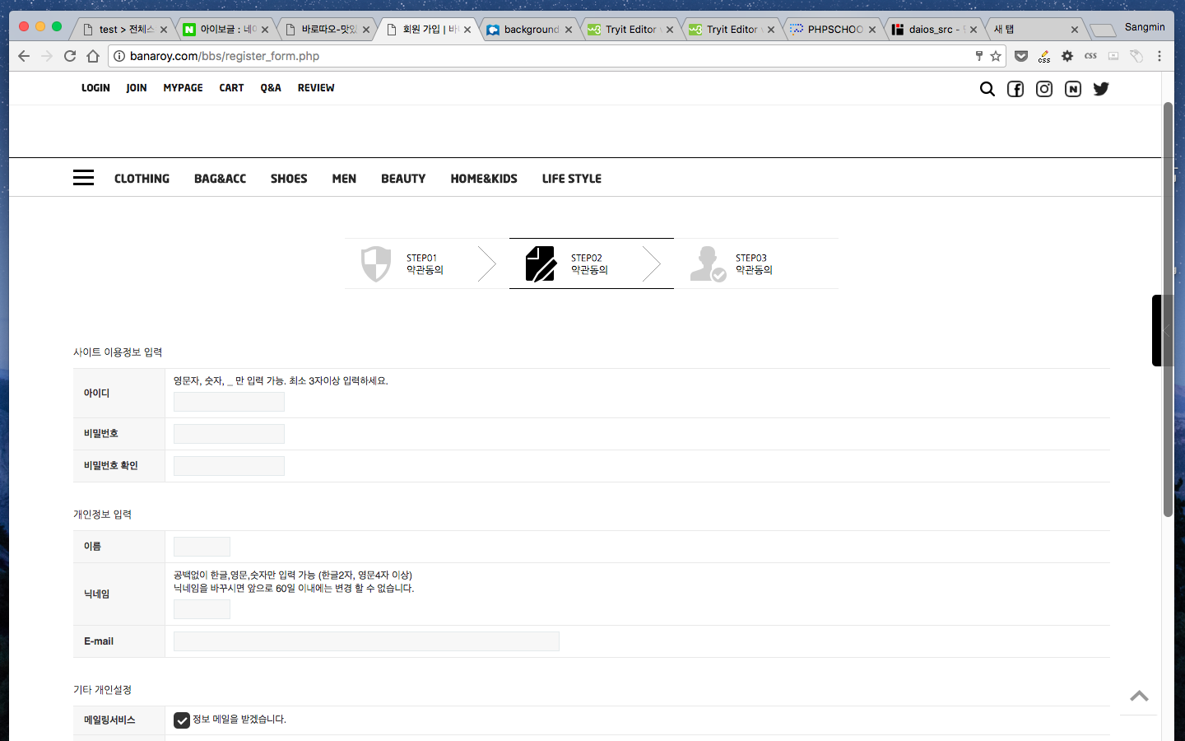Click the gear extension icon
Screen dimensions: 1185x741
(x=1067, y=56)
